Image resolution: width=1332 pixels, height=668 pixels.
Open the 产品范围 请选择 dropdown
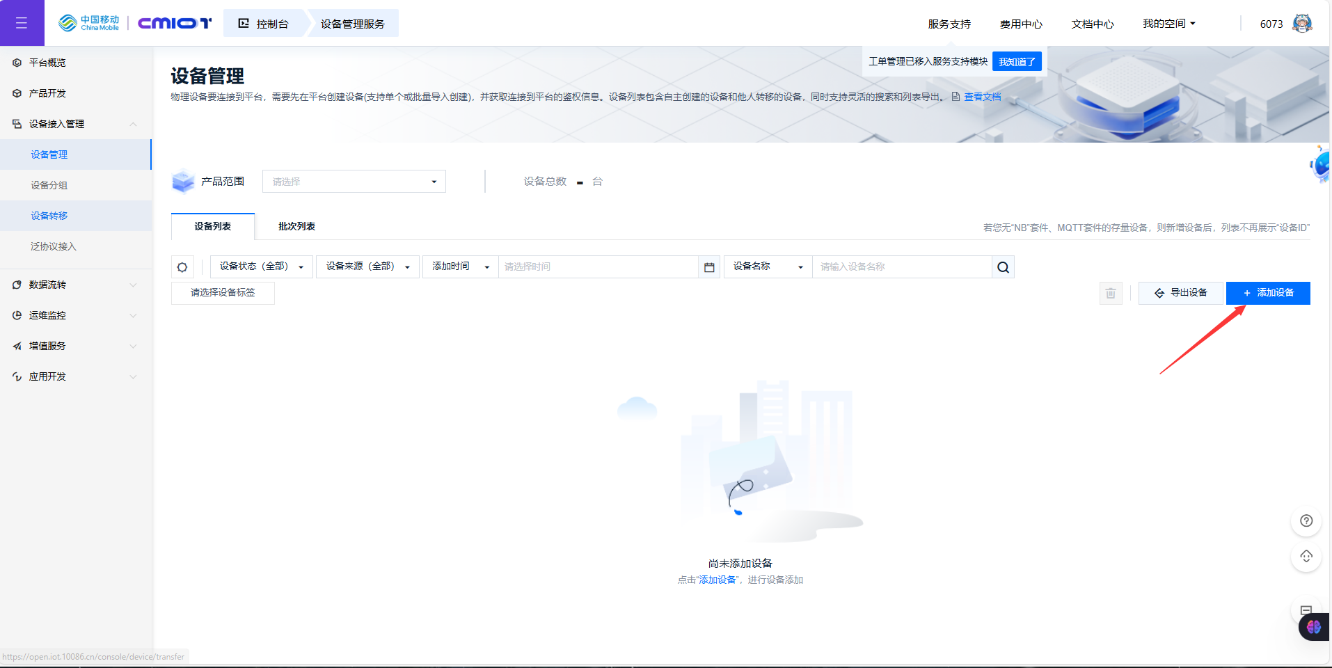pyautogui.click(x=353, y=181)
